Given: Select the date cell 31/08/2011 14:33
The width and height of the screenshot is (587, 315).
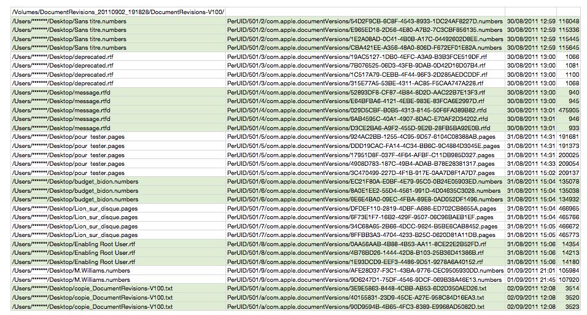Looking at the screenshot, I should point(531,164).
